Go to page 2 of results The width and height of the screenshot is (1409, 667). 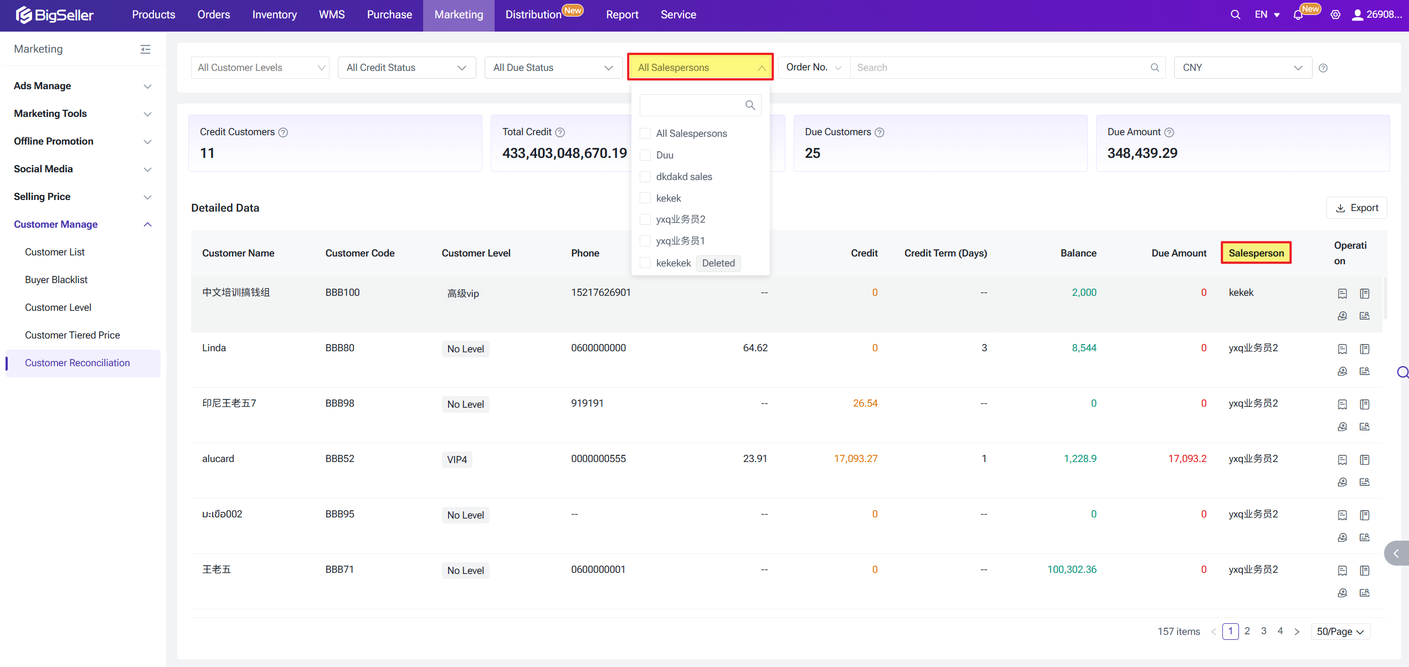[x=1247, y=631]
